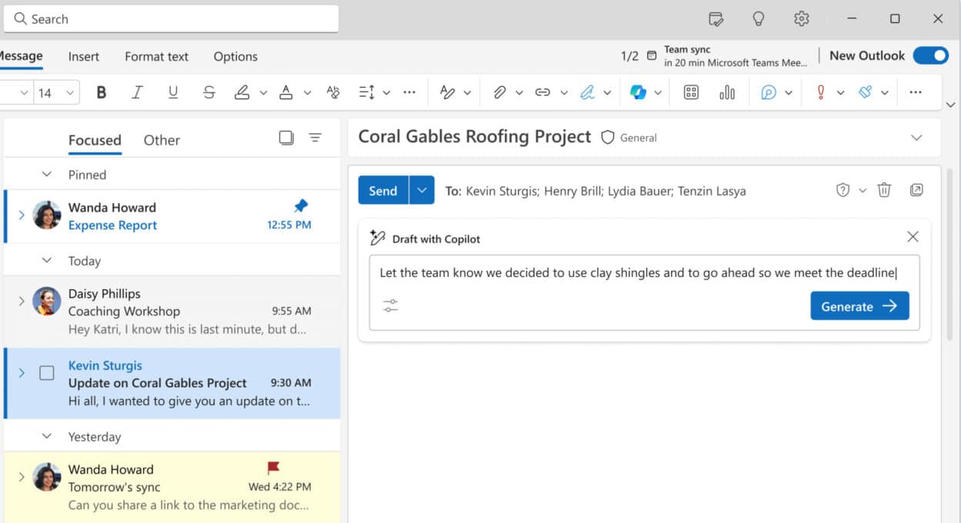Open the toolbar overflow menu at far right
961x523 pixels.
[915, 92]
